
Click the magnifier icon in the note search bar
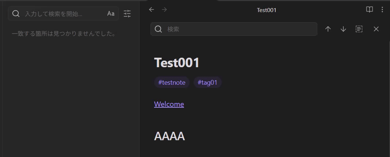[158, 29]
